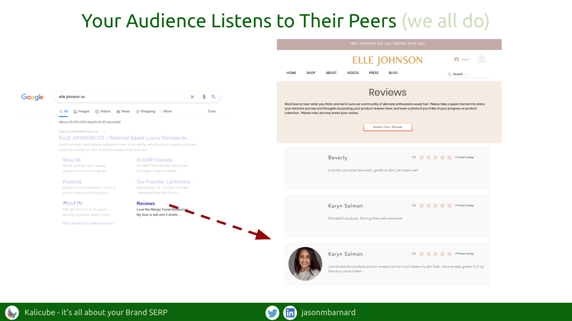
Task: Open the LinkedIn icon in footer
Action: tap(290, 313)
